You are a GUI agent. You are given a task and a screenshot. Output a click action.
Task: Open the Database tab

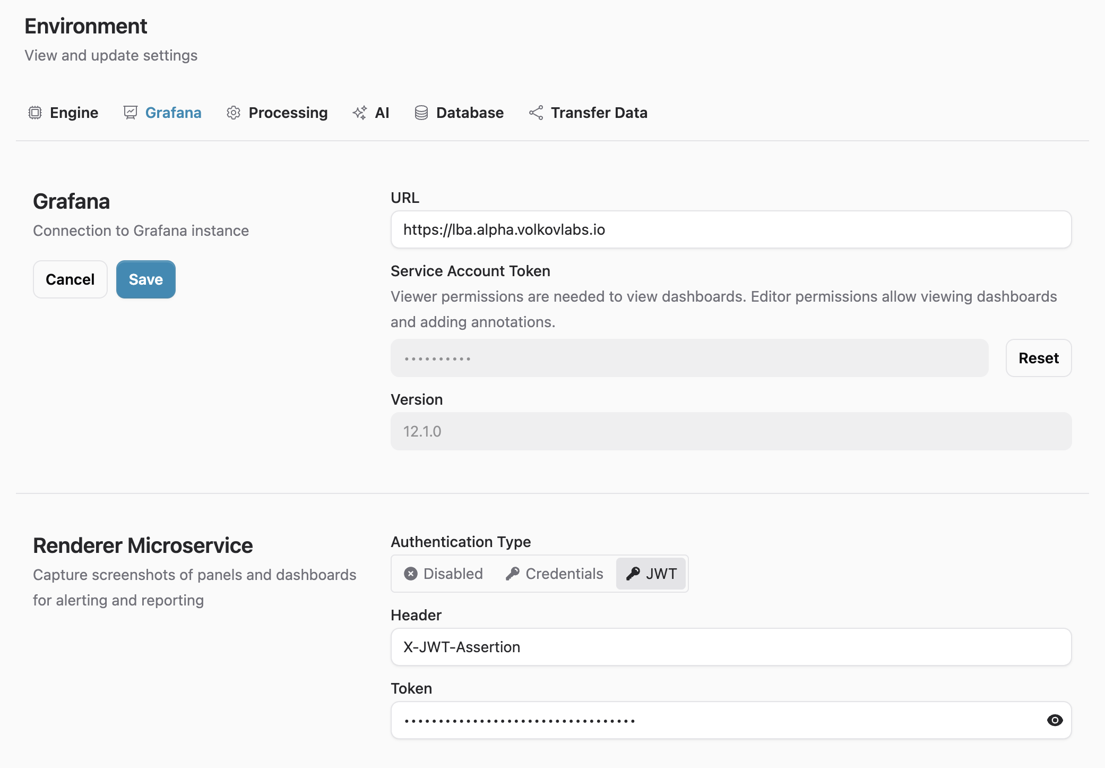coord(459,113)
